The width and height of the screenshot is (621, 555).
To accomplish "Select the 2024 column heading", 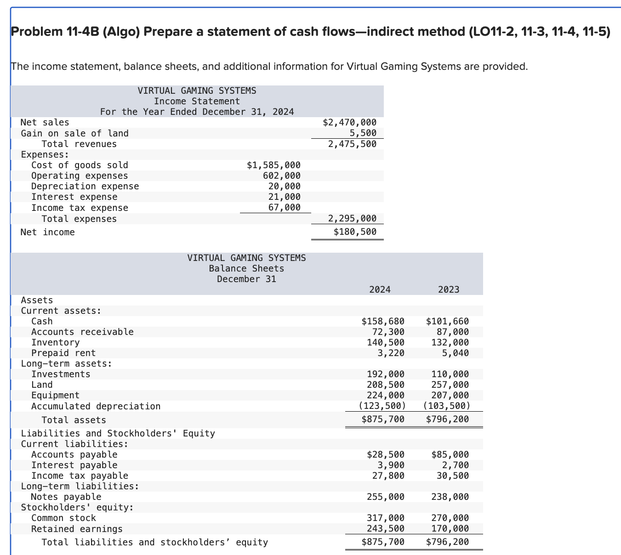I will pyautogui.click(x=380, y=289).
